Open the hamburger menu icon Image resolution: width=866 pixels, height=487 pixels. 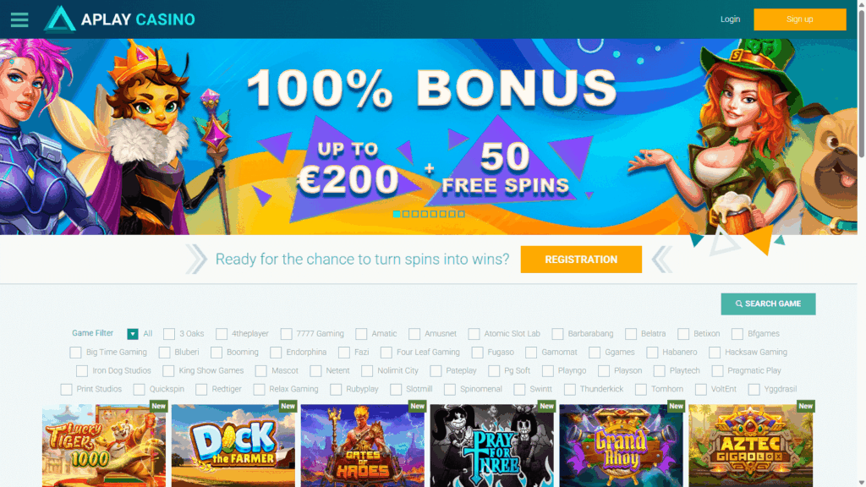point(19,20)
